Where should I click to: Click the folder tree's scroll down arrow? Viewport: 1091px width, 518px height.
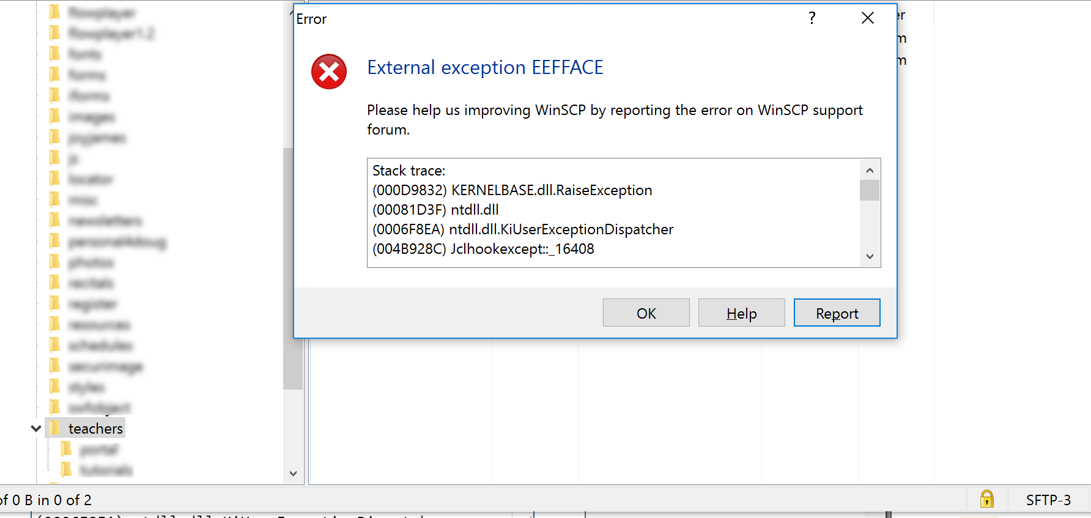pyautogui.click(x=293, y=473)
